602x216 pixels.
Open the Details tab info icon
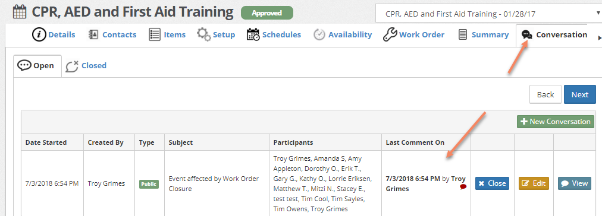[x=39, y=35]
